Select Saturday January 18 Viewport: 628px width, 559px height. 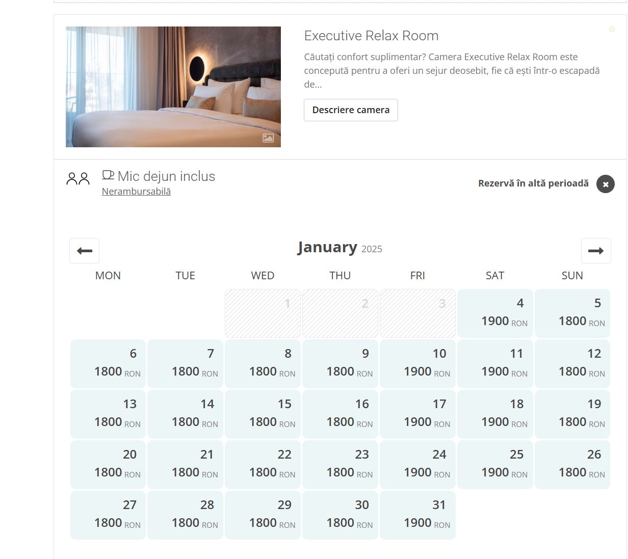pyautogui.click(x=495, y=414)
